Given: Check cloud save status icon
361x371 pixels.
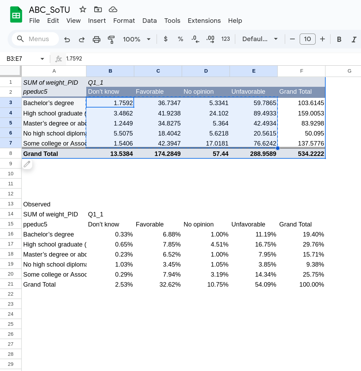Looking at the screenshot, I should point(113,9).
